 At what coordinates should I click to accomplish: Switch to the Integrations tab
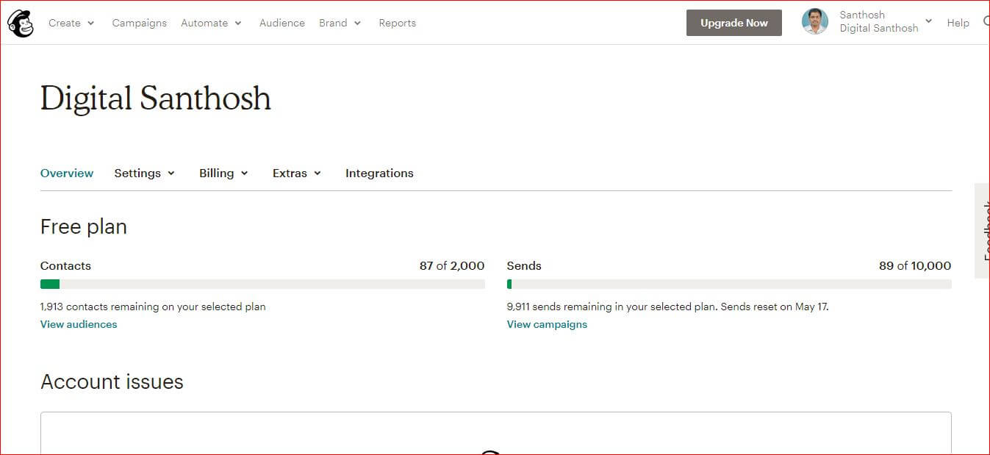379,173
